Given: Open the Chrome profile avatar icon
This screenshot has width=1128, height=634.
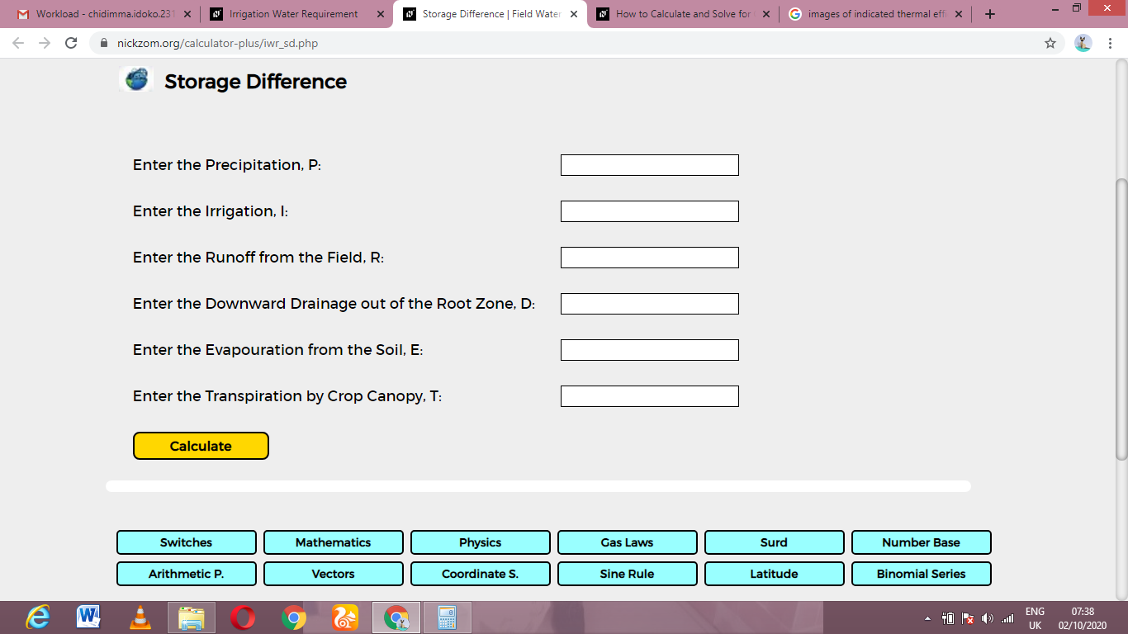Looking at the screenshot, I should click(1083, 43).
